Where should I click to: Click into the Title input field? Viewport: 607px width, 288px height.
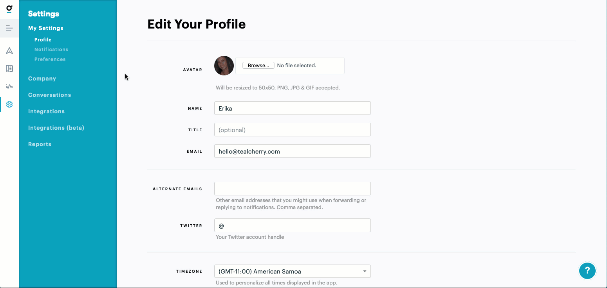pos(292,130)
